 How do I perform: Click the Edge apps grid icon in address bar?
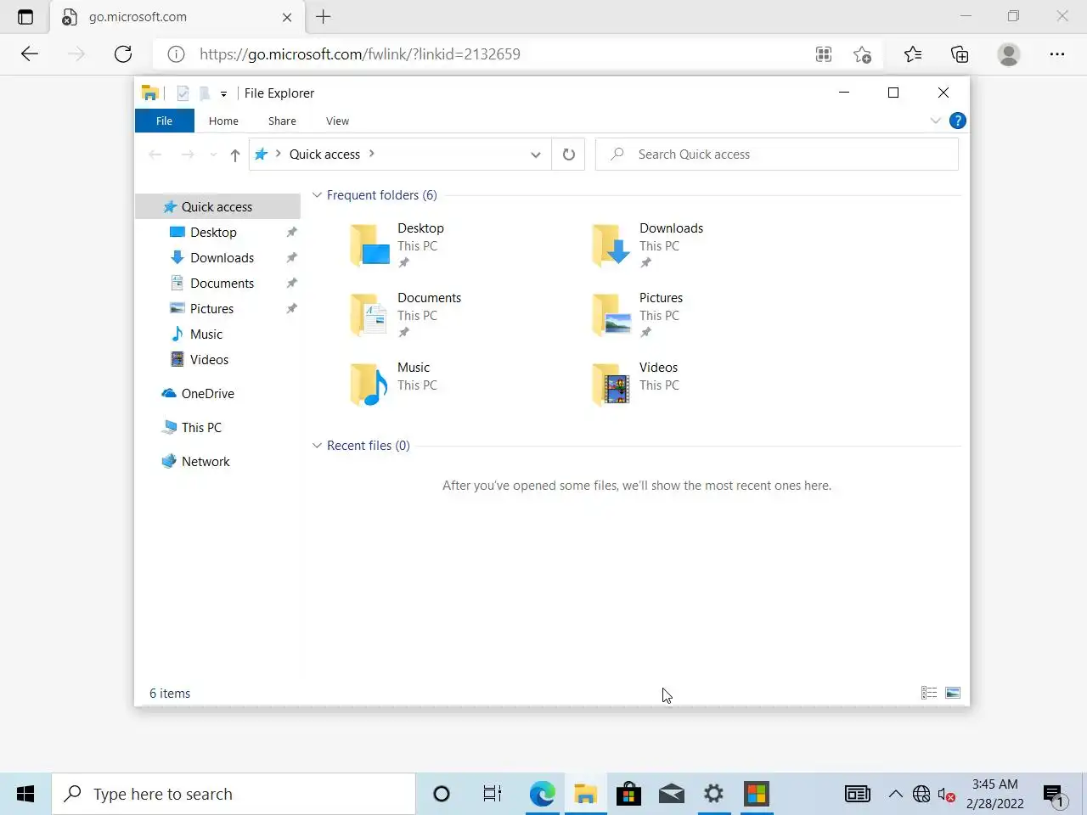pyautogui.click(x=824, y=54)
